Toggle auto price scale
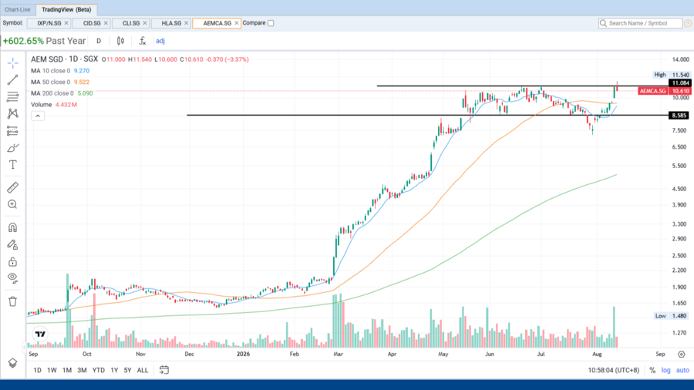Image resolution: width=694 pixels, height=390 pixels. [x=682, y=370]
